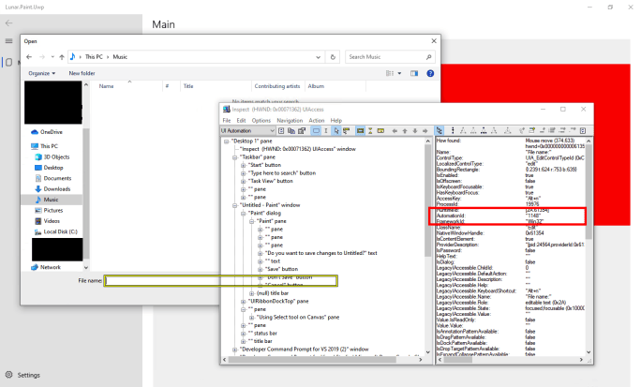Open the Action menu in Inspect
Viewport: 641px width, 387px height.
[x=317, y=121]
